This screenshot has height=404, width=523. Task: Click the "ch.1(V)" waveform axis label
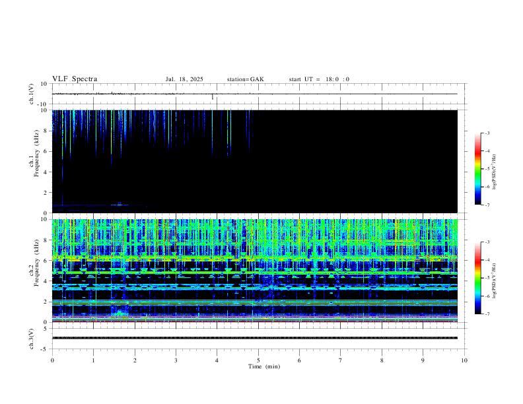point(32,94)
